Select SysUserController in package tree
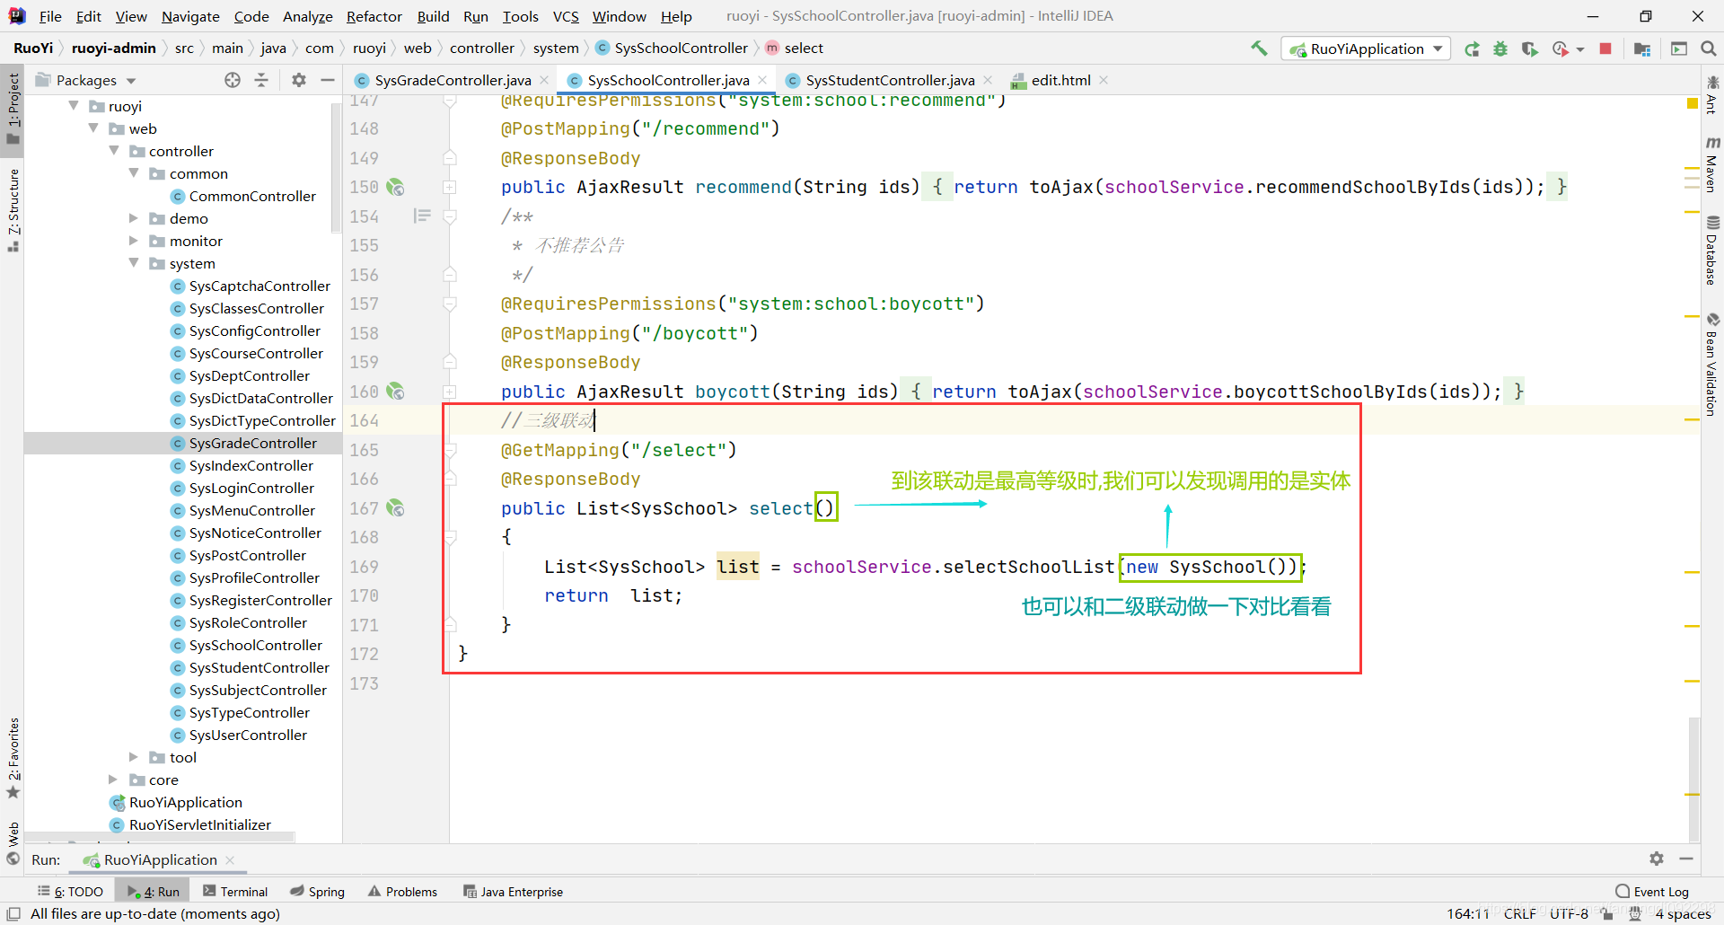 [248, 735]
